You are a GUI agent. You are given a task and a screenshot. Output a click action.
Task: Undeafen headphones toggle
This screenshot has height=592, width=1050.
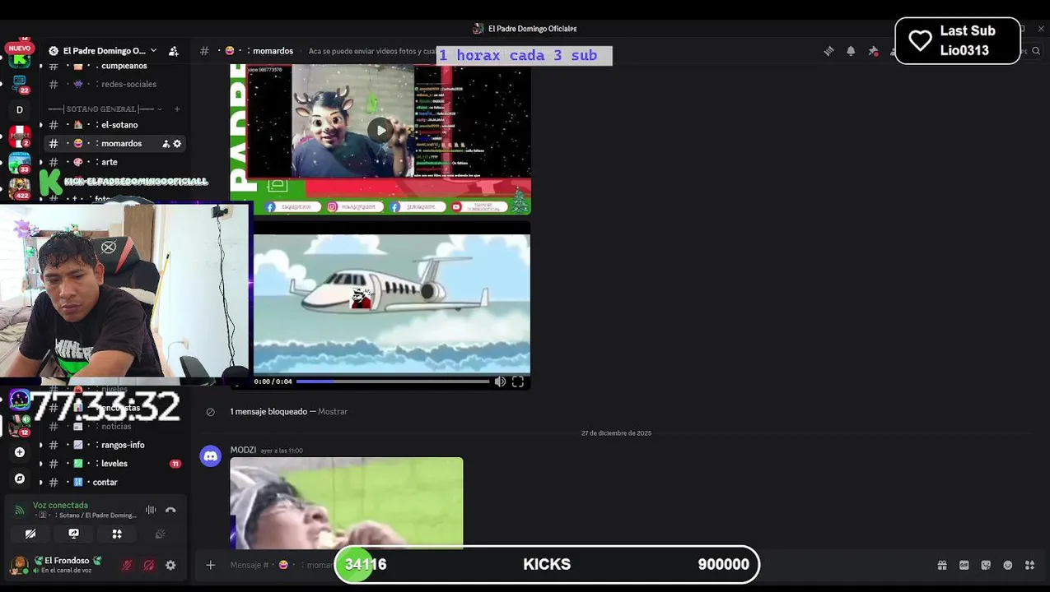tap(149, 565)
